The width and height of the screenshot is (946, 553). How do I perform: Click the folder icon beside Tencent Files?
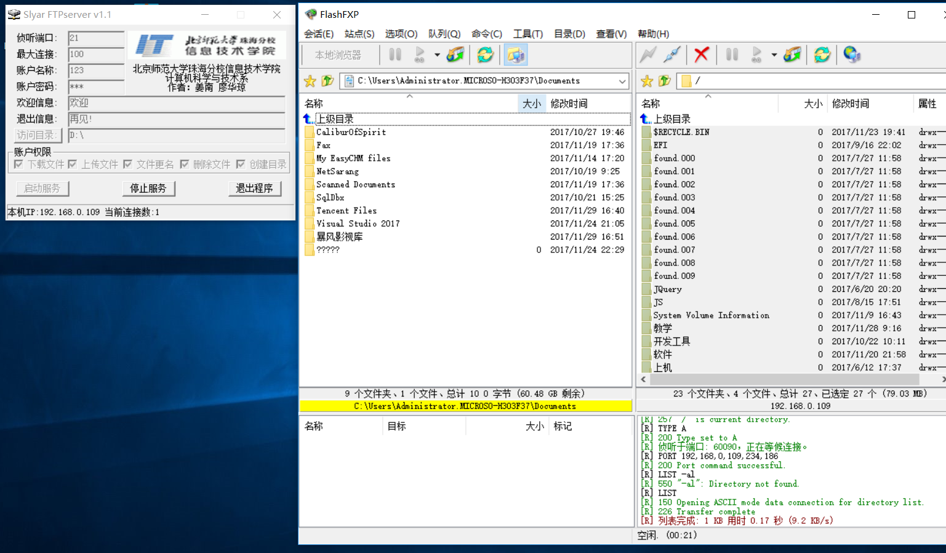coord(310,211)
